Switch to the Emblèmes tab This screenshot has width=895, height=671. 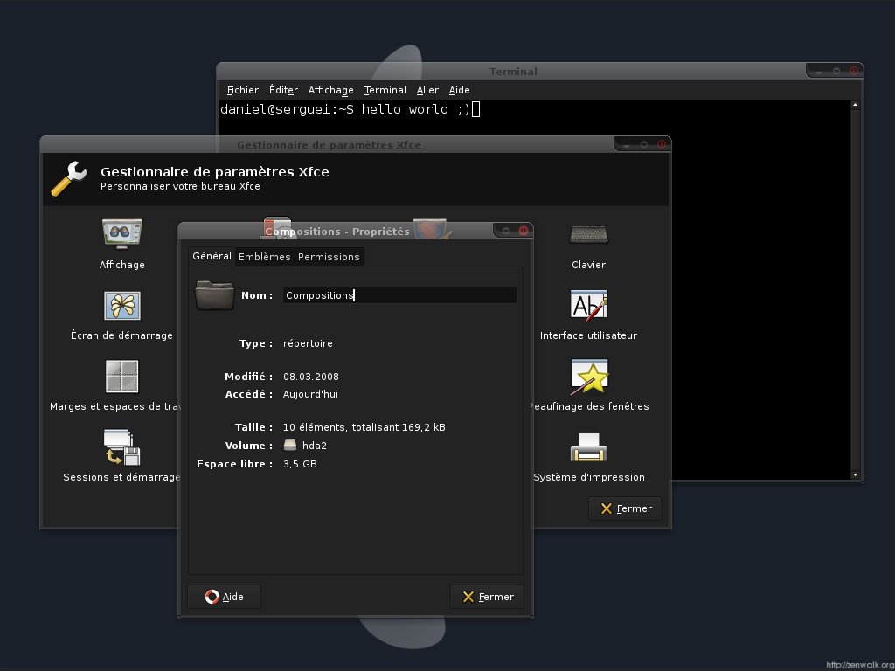(x=264, y=257)
